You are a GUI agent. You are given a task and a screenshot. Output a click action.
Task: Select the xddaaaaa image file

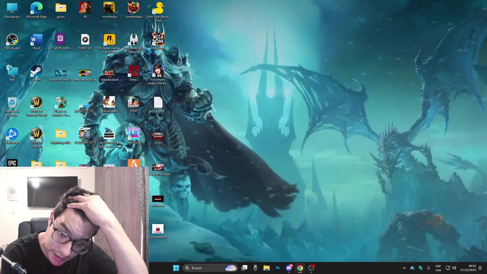point(158,201)
